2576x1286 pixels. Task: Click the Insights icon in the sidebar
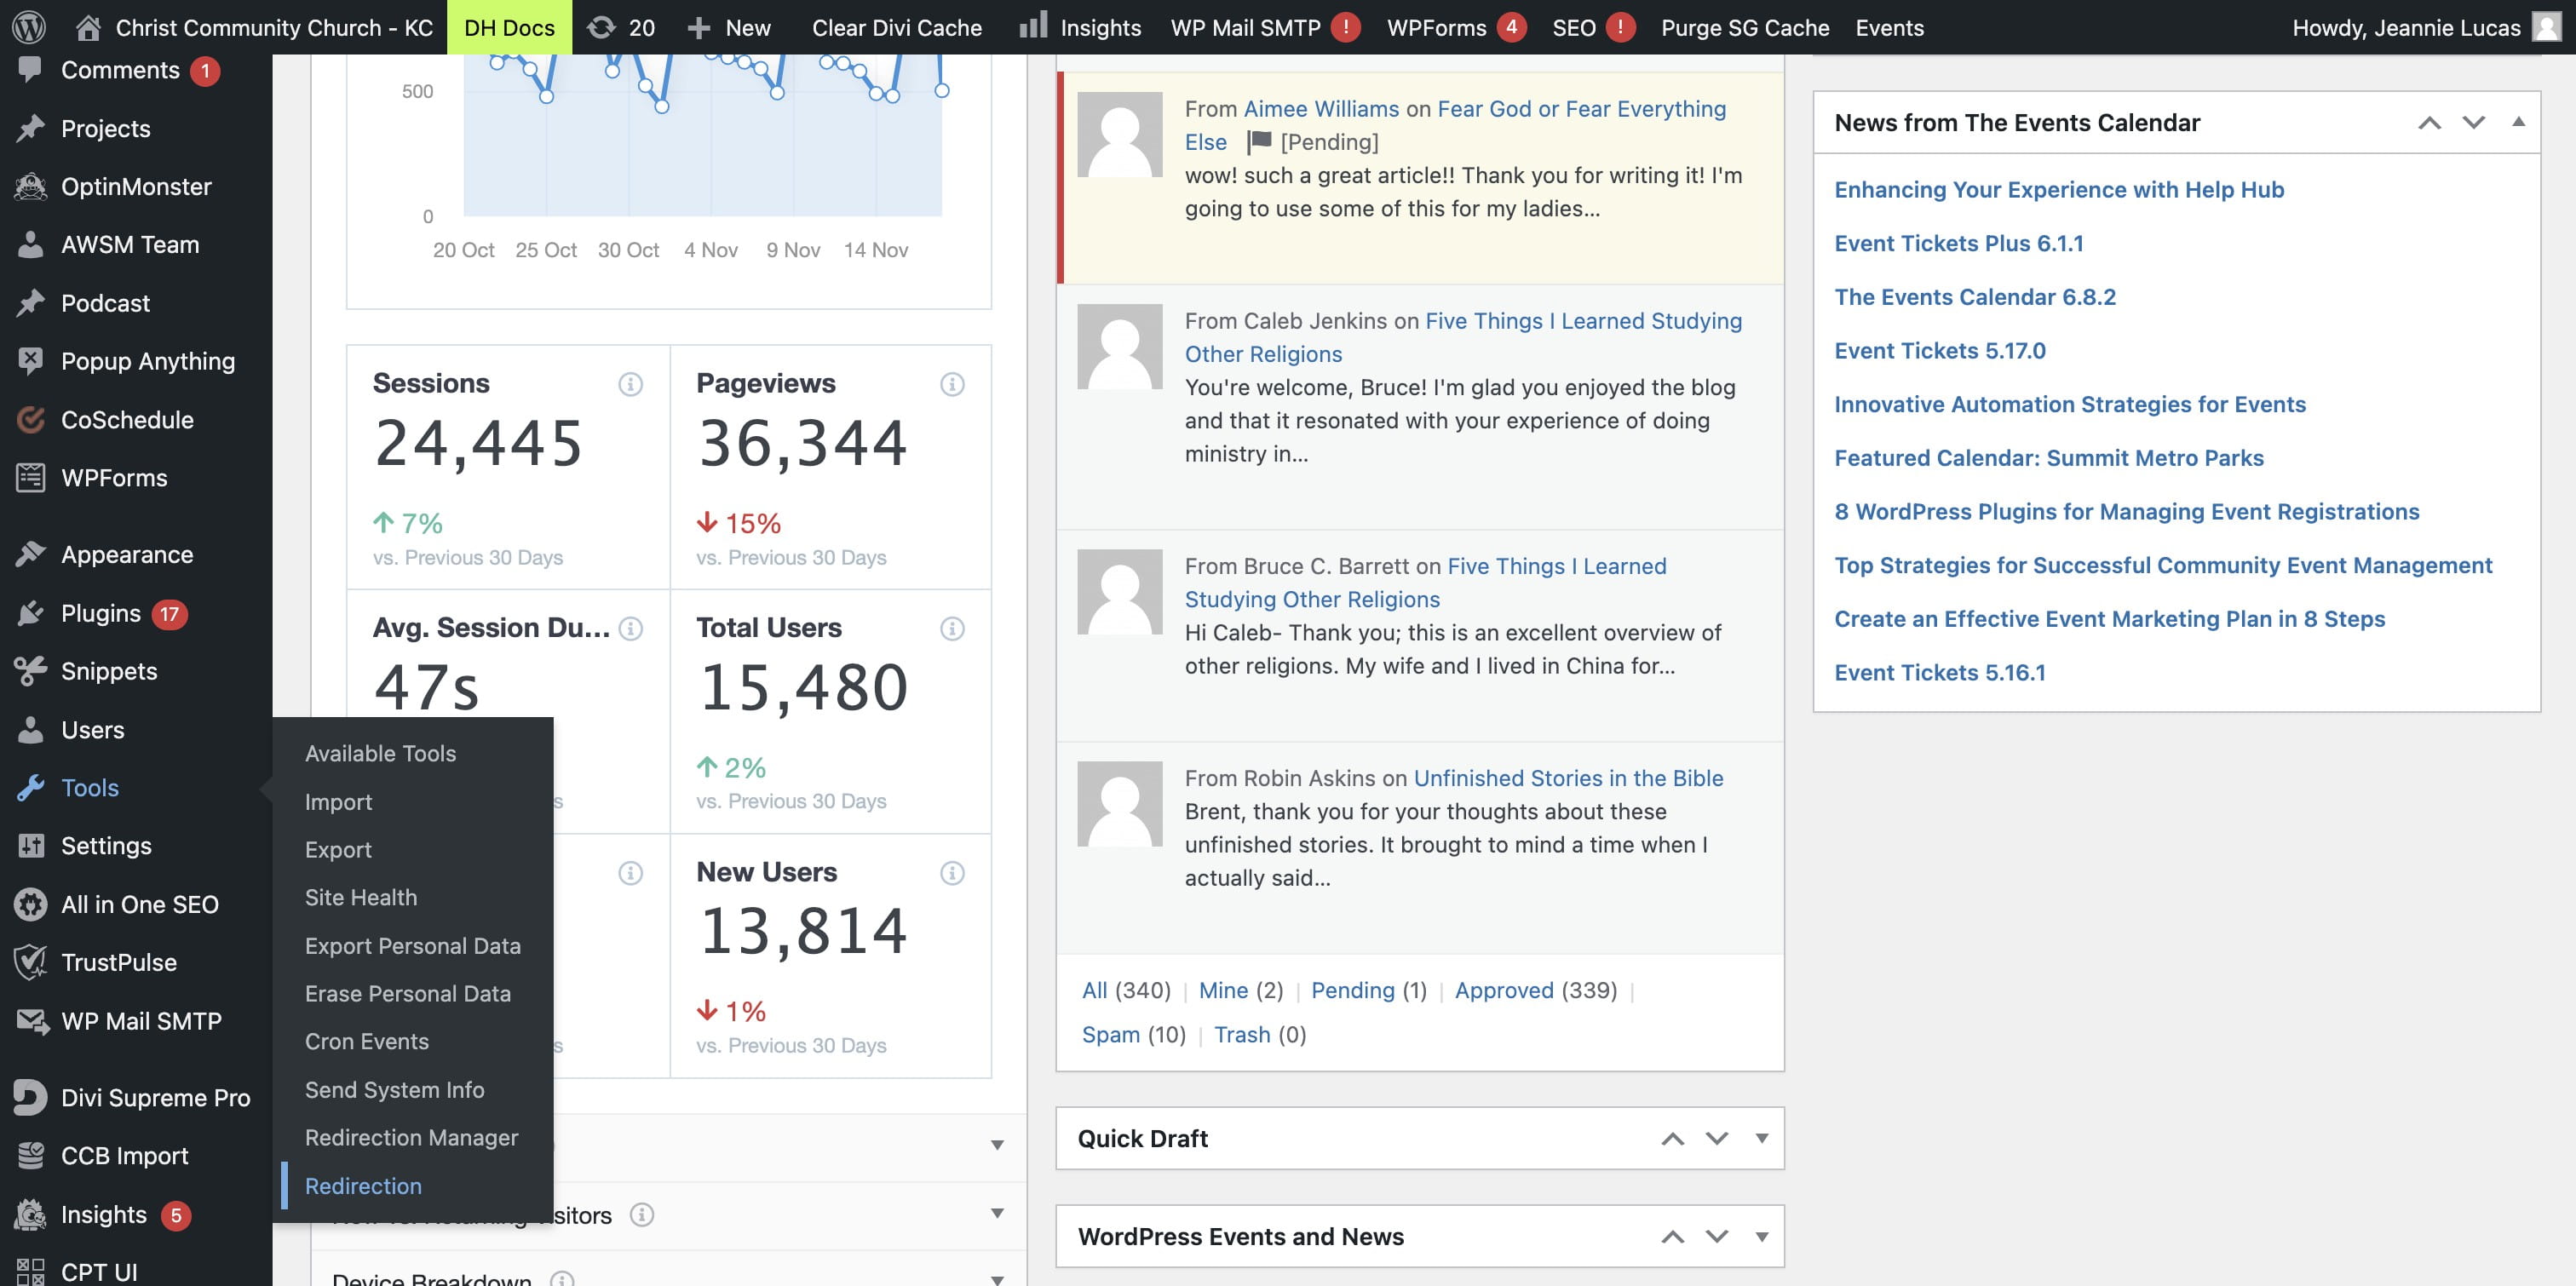point(30,1214)
